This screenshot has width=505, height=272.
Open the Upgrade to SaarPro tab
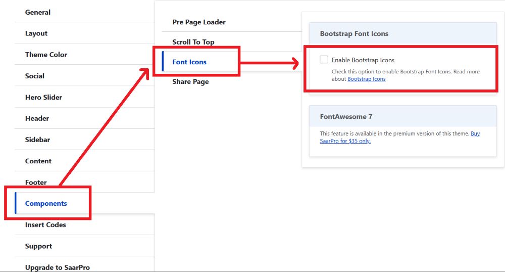(58, 267)
